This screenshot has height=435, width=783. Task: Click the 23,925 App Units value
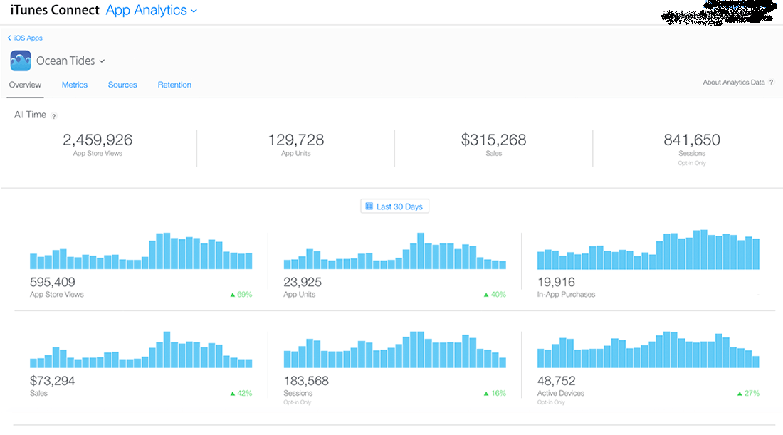coord(303,282)
